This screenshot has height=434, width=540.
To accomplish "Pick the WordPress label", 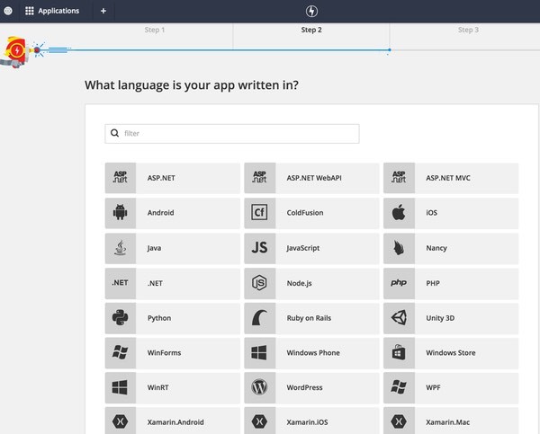I will tap(304, 387).
